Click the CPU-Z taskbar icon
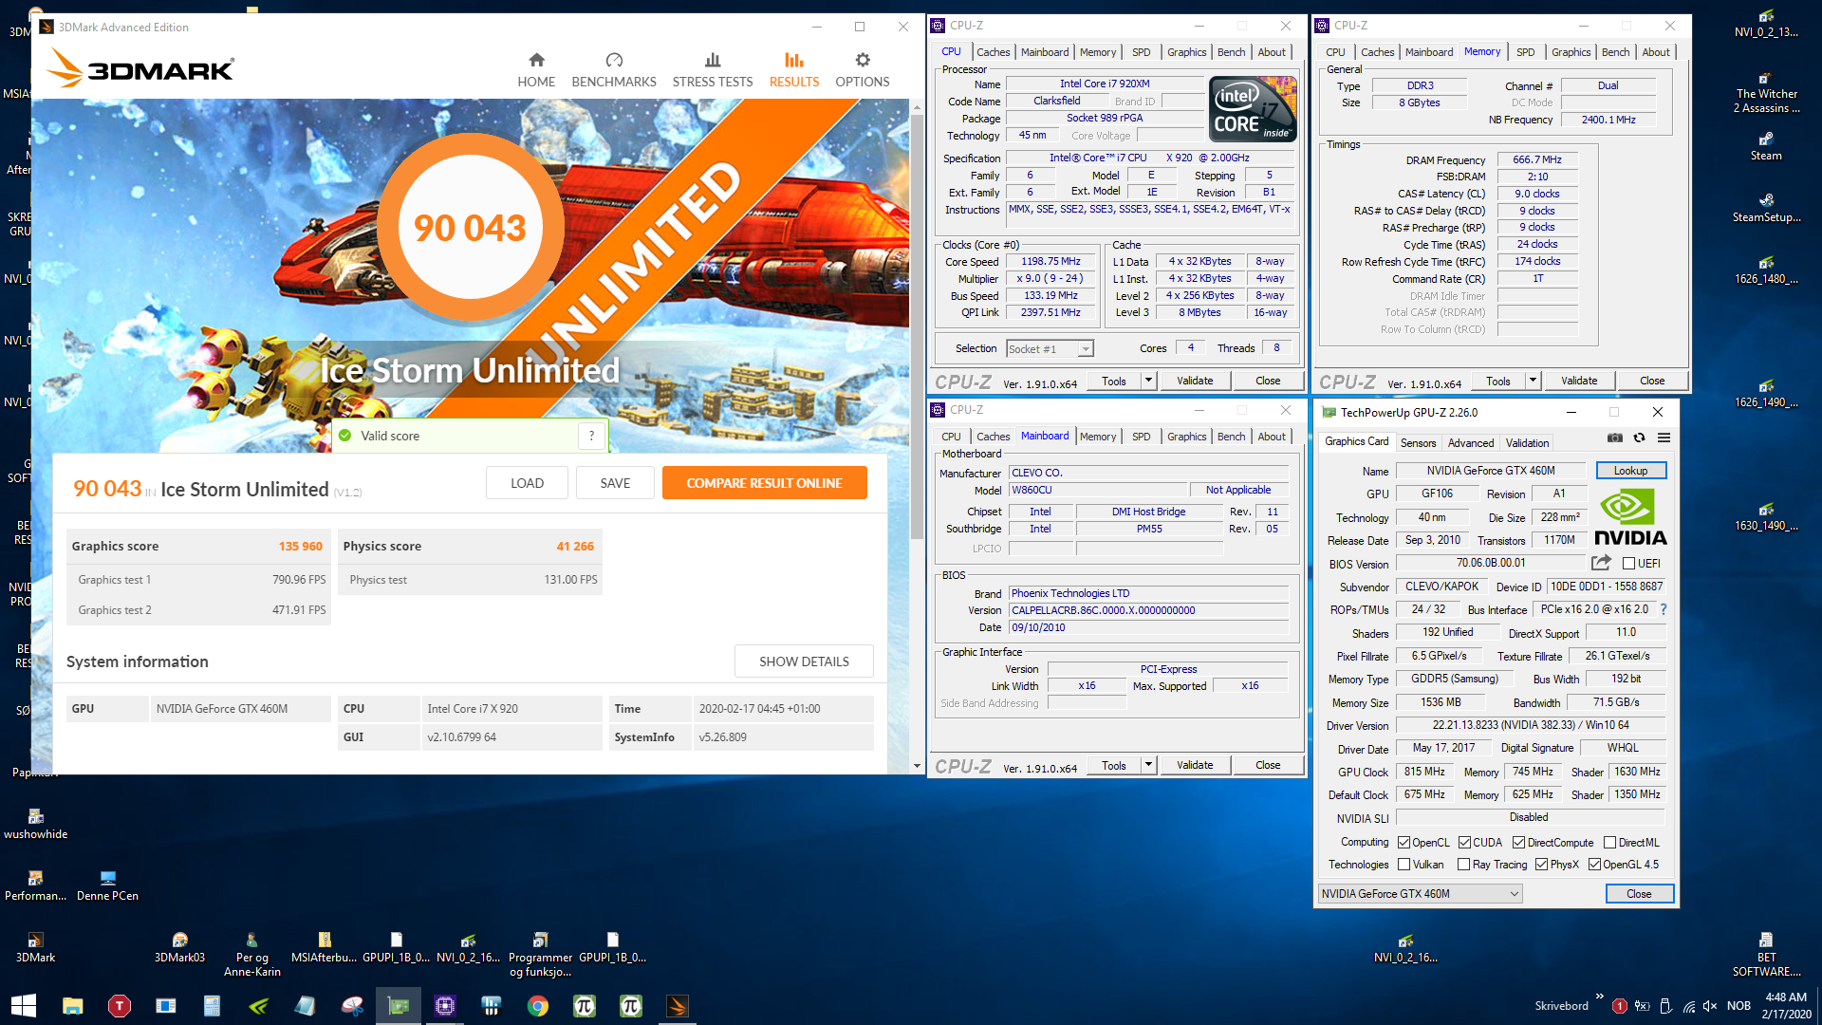This screenshot has height=1025, width=1822. point(445,1006)
